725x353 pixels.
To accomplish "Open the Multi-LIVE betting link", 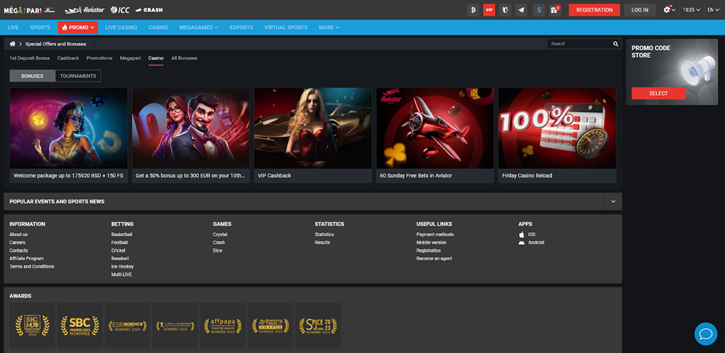I will [x=123, y=274].
